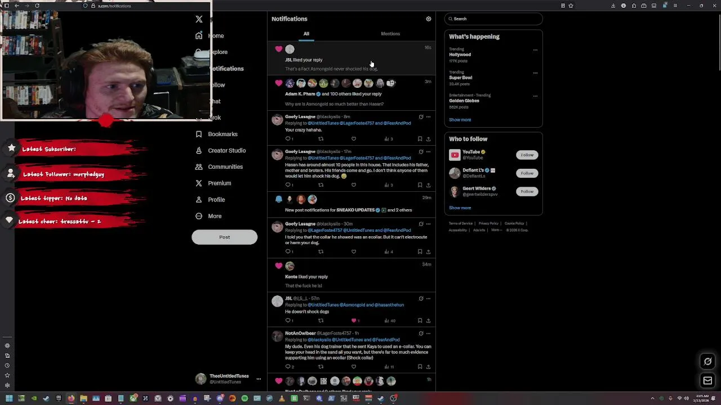Switch to the Mentions tab
The image size is (721, 405).
[x=390, y=34]
